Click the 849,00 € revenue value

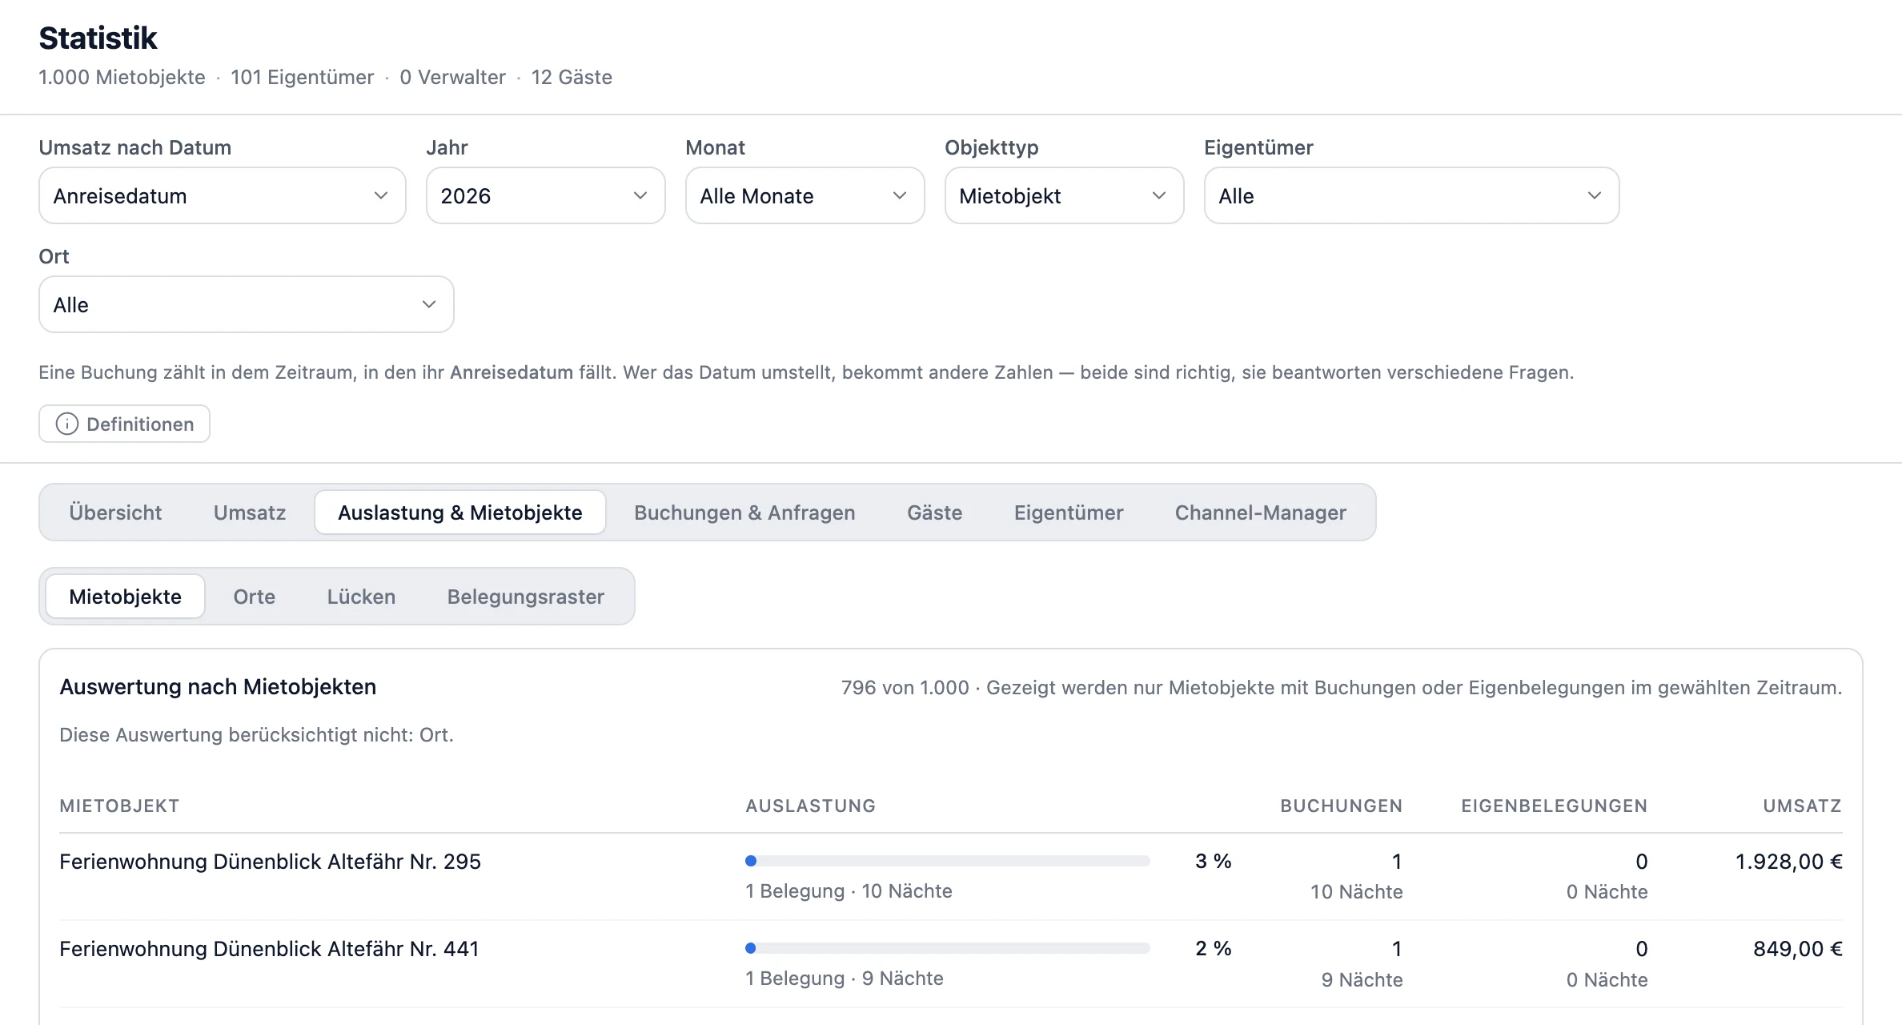pyautogui.click(x=1798, y=949)
